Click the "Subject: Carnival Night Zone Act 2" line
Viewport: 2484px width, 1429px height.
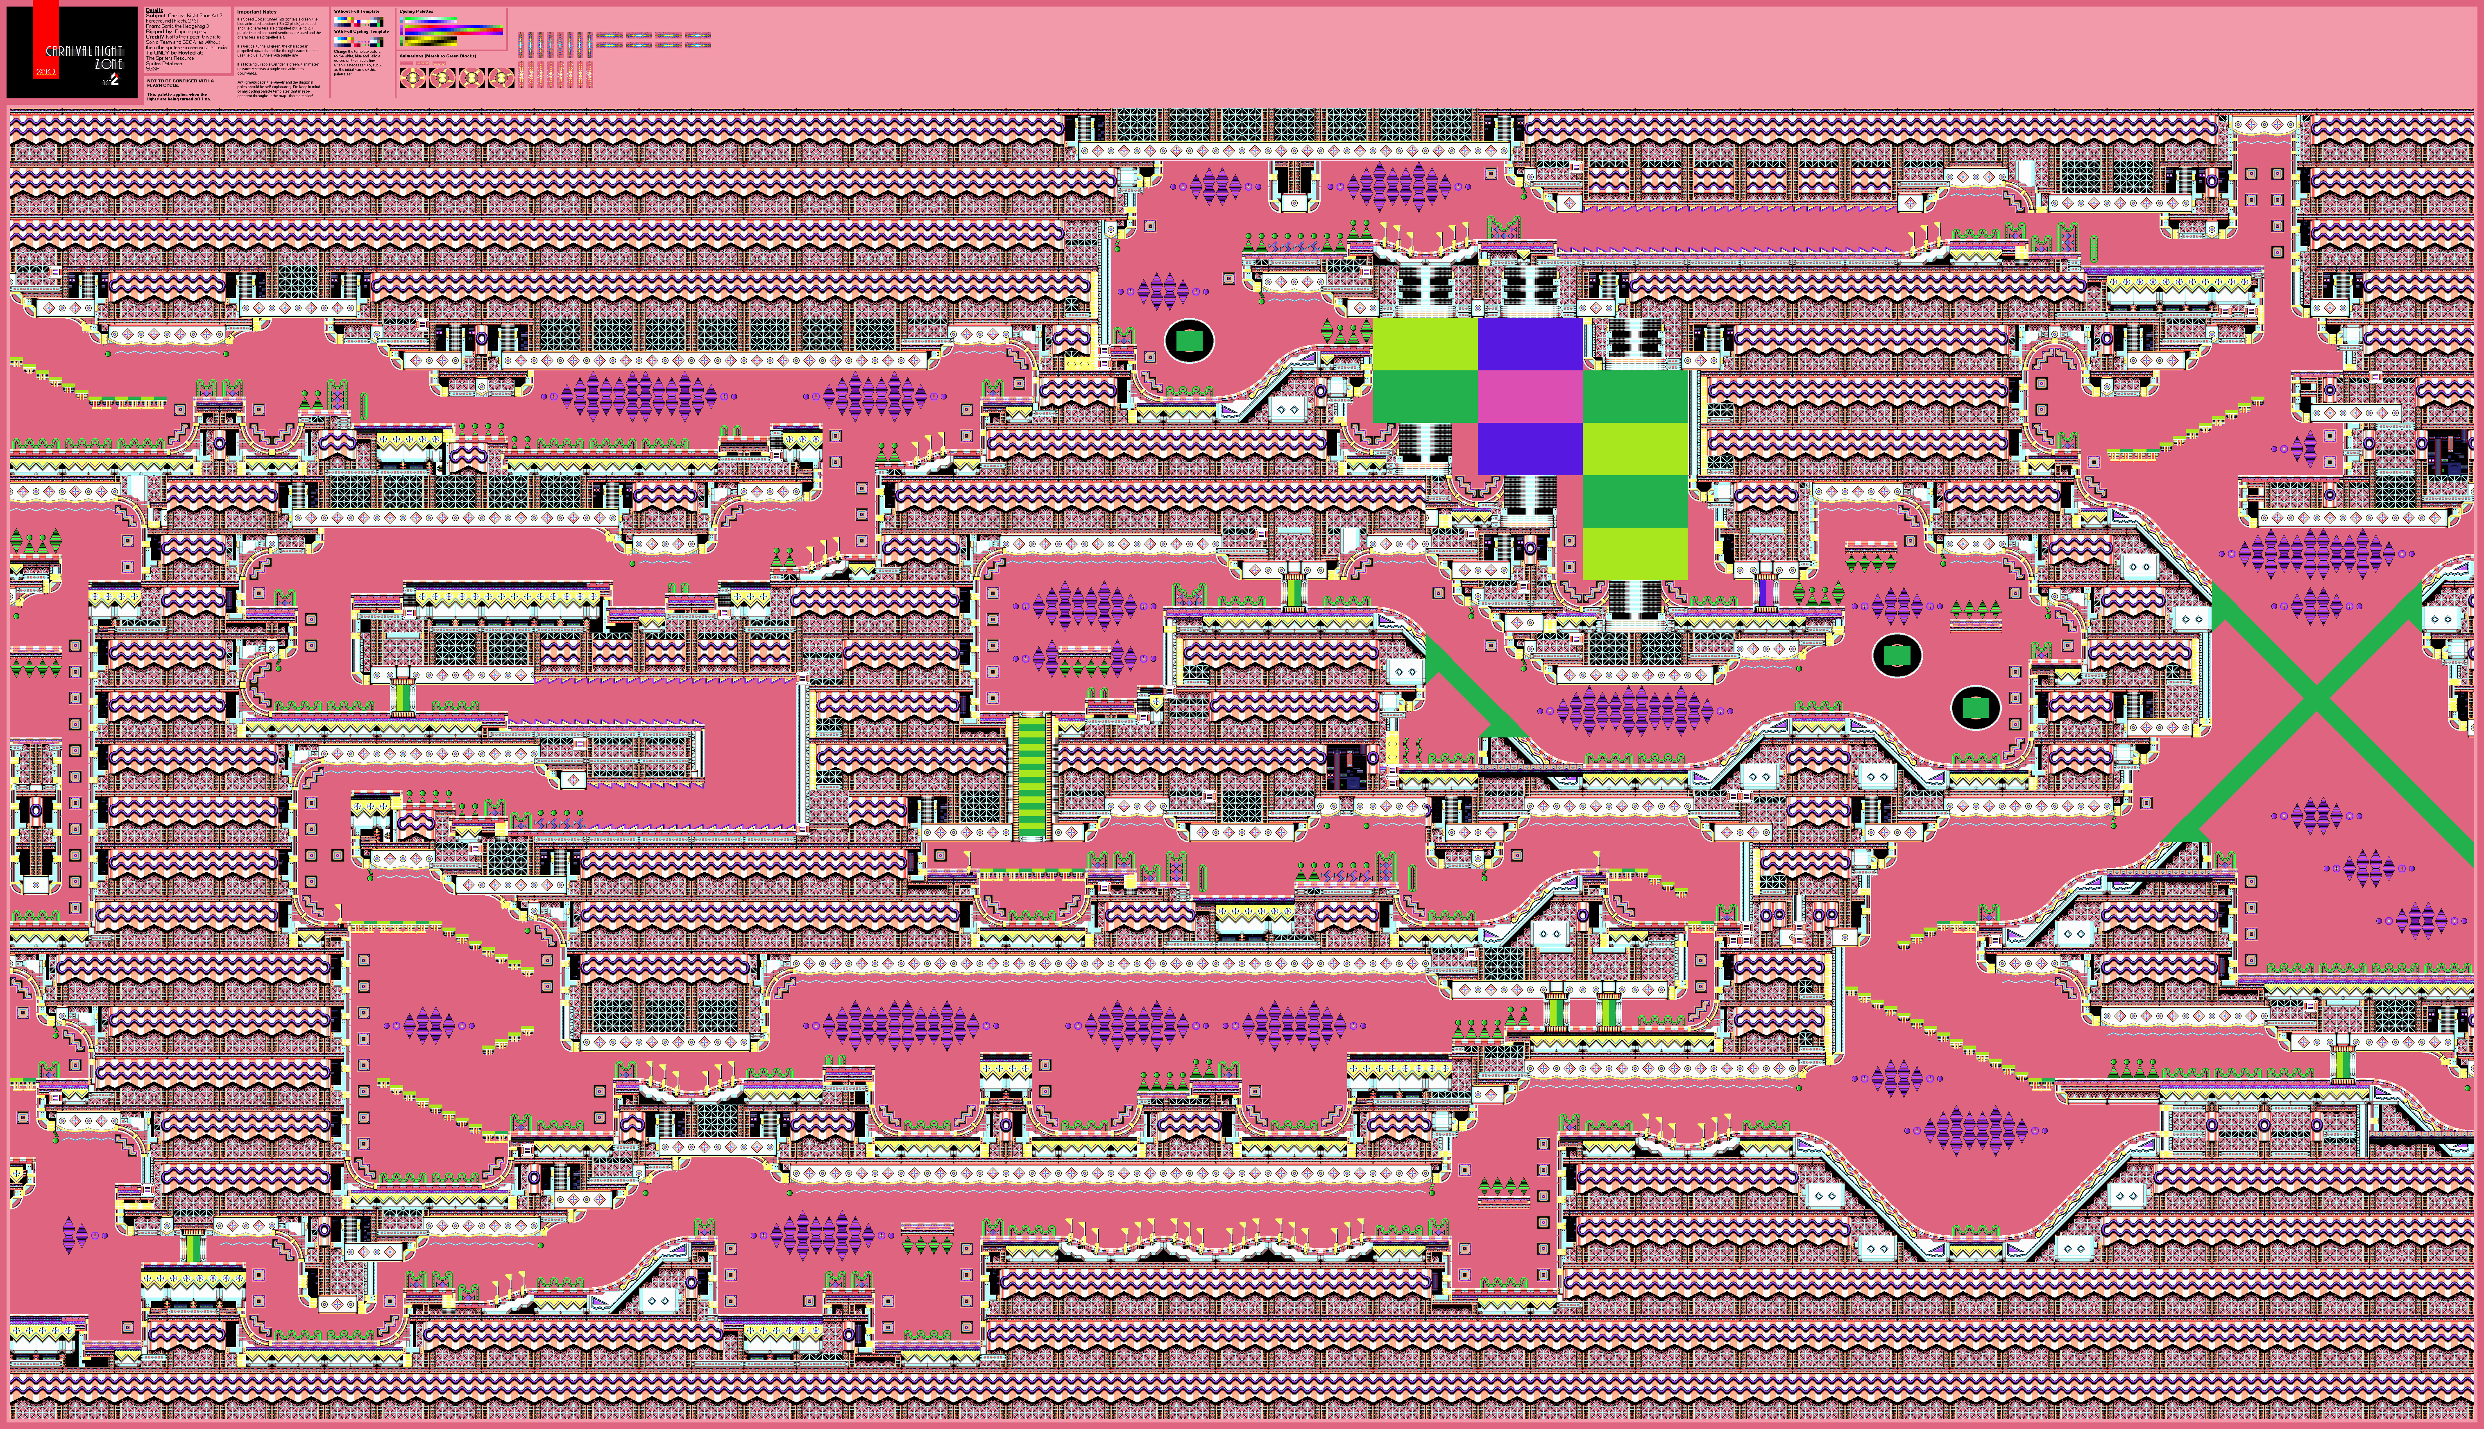click(184, 16)
